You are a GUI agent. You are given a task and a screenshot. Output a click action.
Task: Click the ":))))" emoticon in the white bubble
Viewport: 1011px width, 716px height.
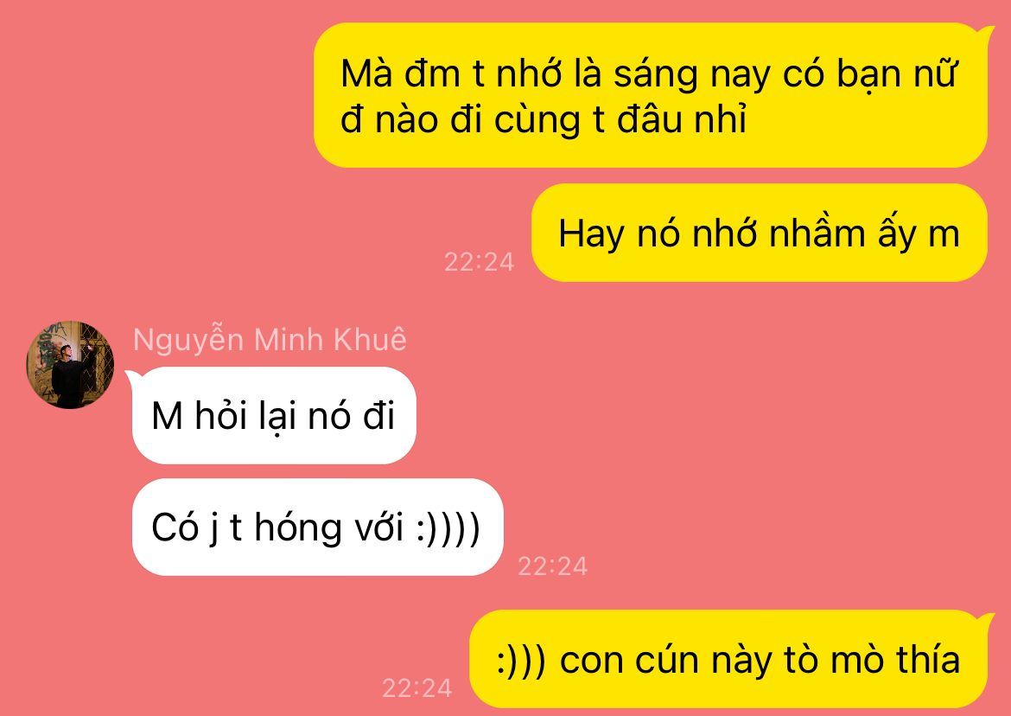click(x=448, y=528)
